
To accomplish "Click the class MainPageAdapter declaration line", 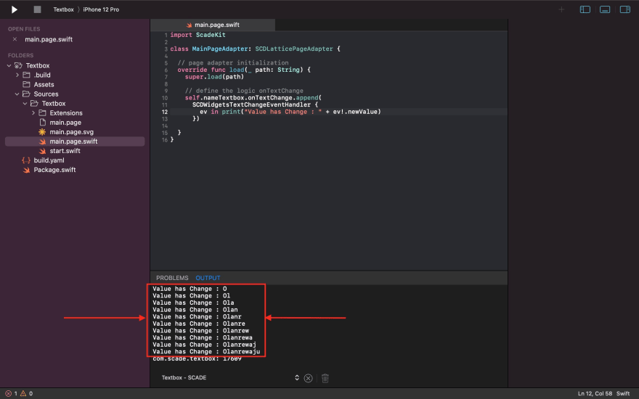I will pos(255,49).
